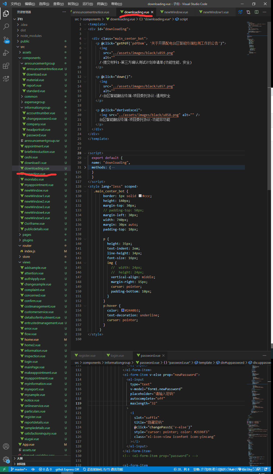273x474 pixels.
Task: Open the Live Share view in activity bar
Action: tap(6, 79)
